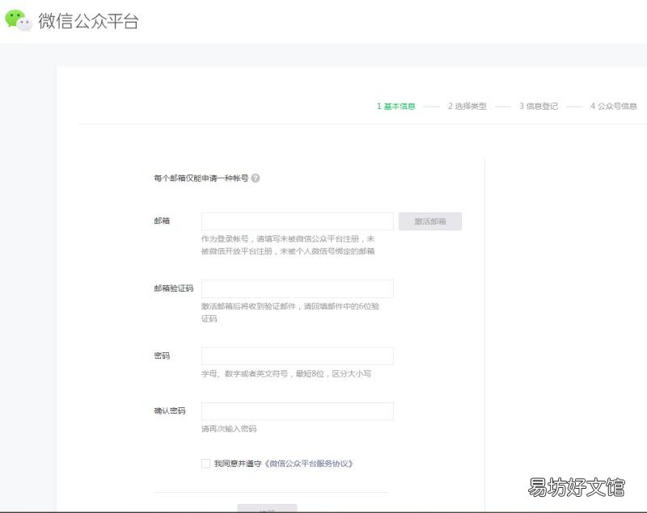
Task: Select the 3 信息登记 step
Action: coord(539,107)
